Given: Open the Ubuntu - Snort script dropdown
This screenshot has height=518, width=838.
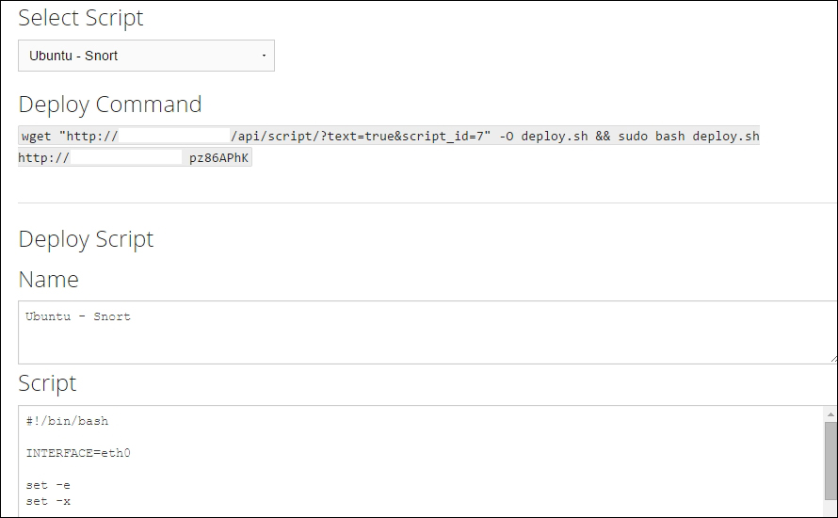Looking at the screenshot, I should [x=146, y=56].
